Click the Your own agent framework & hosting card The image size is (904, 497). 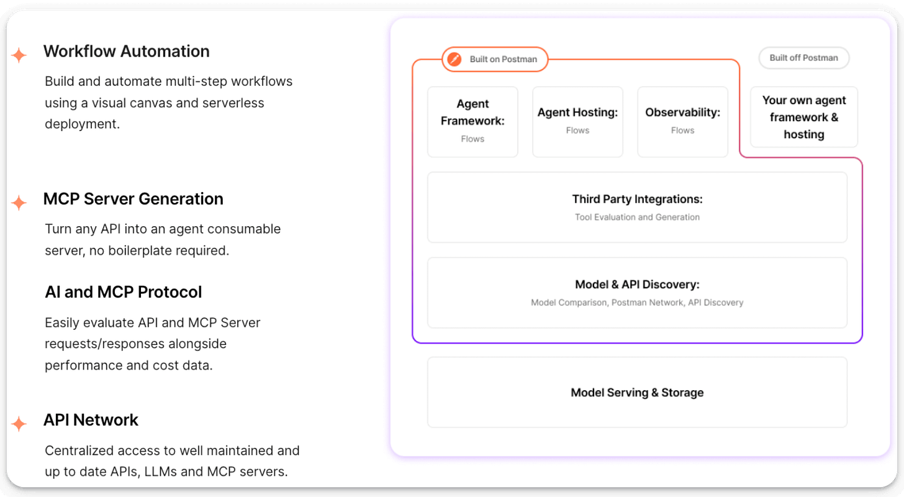pos(804,117)
